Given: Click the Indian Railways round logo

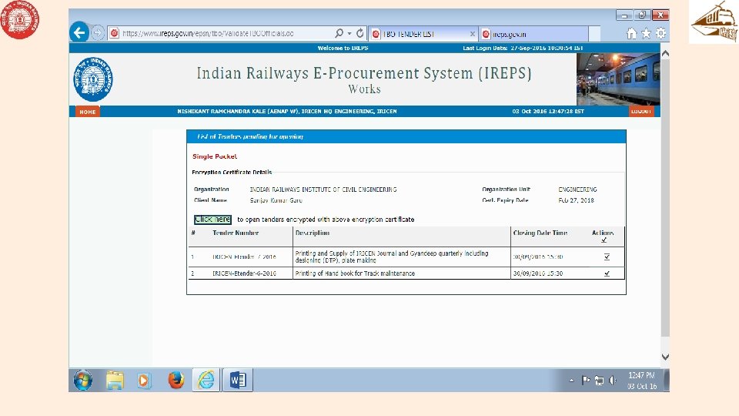Looking at the screenshot, I should [x=93, y=79].
